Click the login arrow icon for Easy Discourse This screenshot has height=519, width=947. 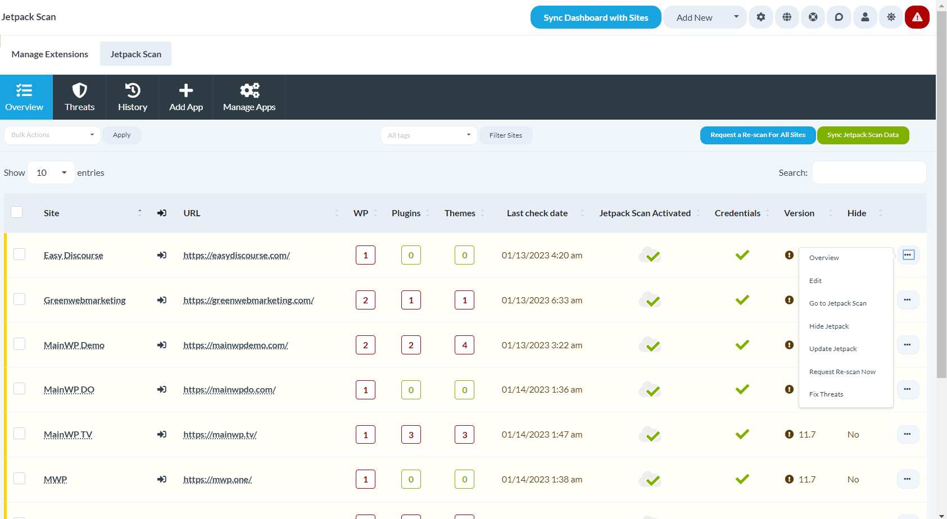pyautogui.click(x=162, y=255)
